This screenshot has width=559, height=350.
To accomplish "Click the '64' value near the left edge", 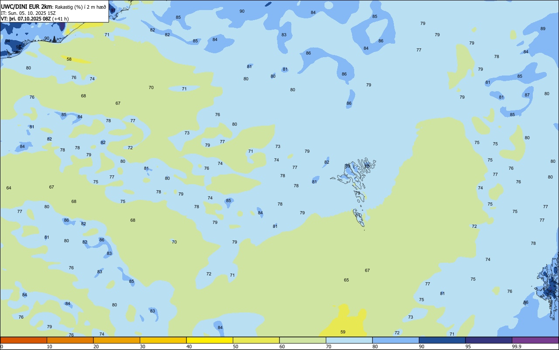I will [9, 188].
